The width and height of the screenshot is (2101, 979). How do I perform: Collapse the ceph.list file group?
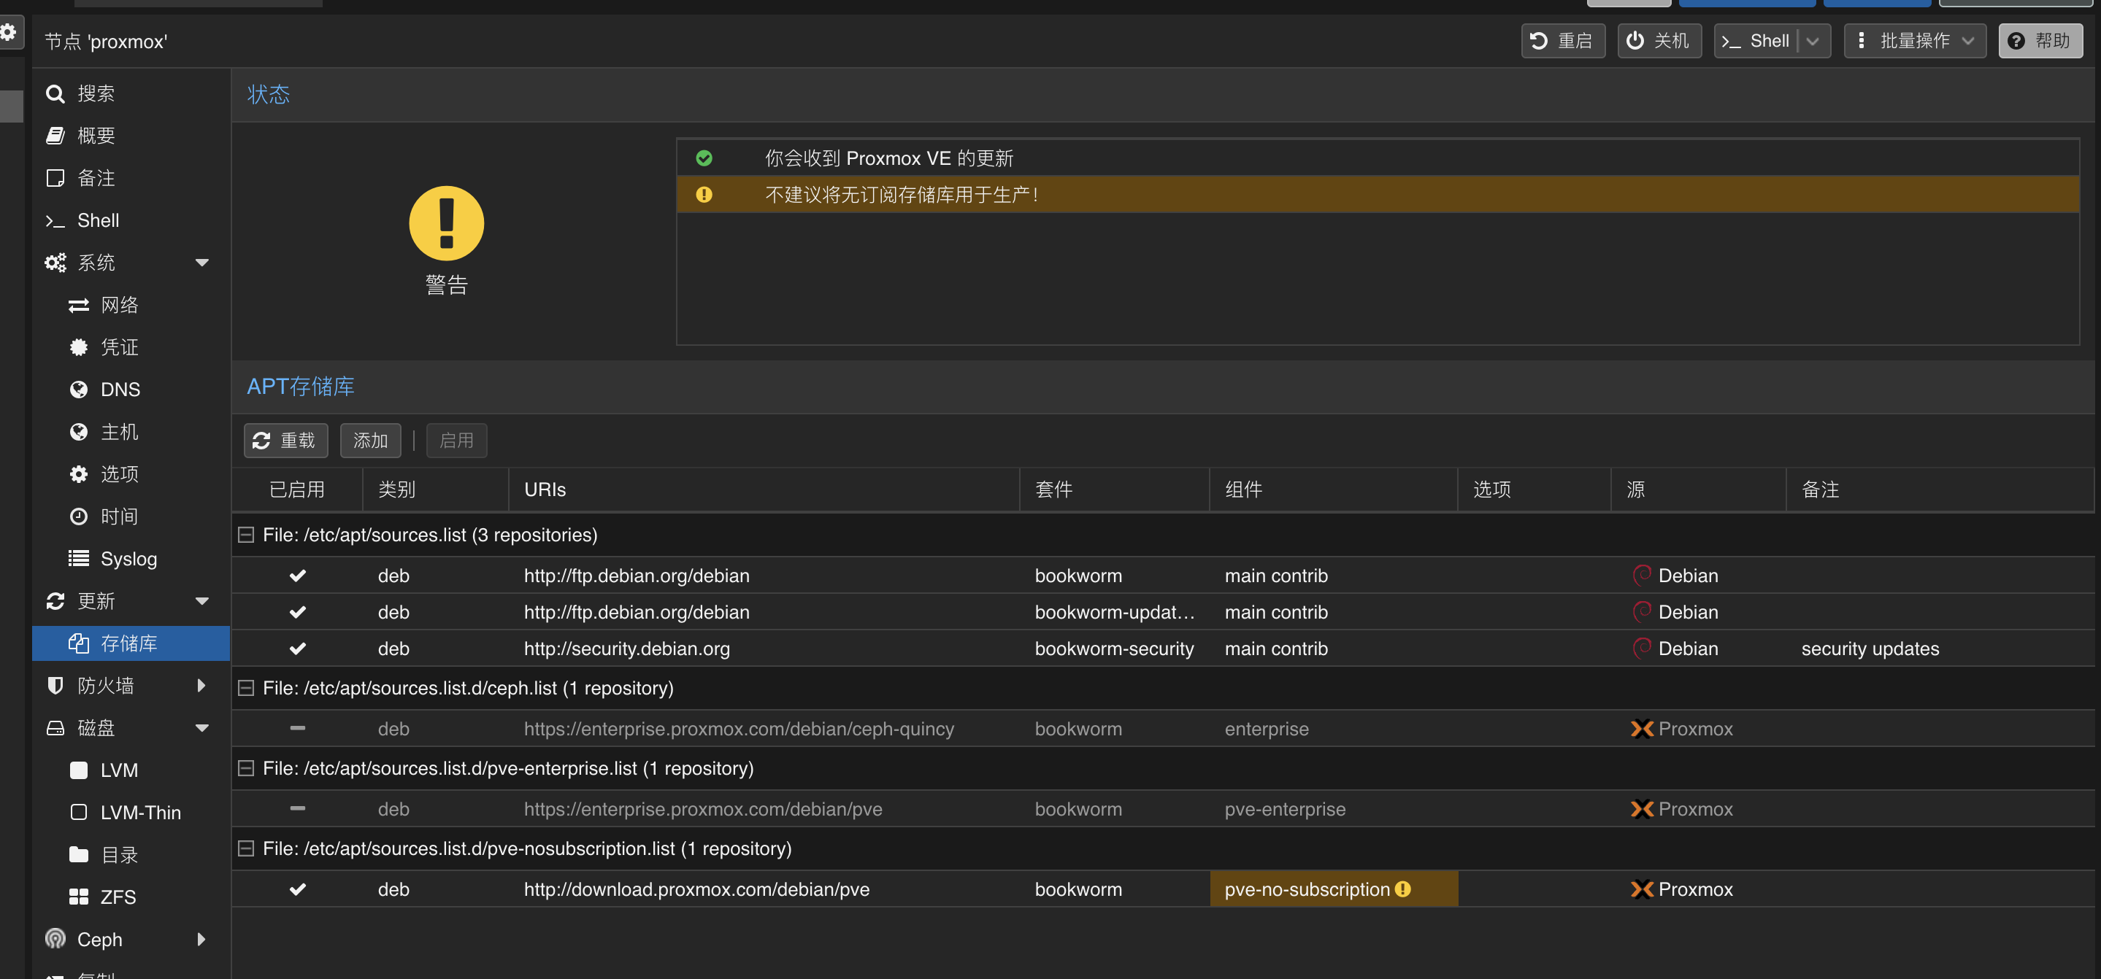[245, 689]
